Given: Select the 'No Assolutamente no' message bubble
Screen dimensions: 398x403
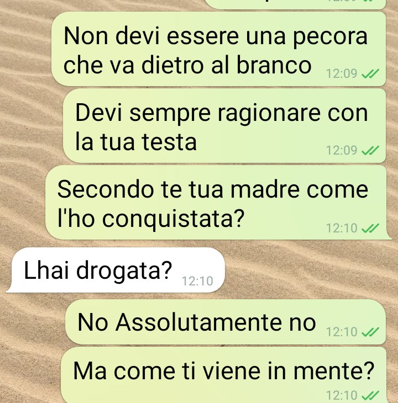Looking at the screenshot, I should point(226,322).
